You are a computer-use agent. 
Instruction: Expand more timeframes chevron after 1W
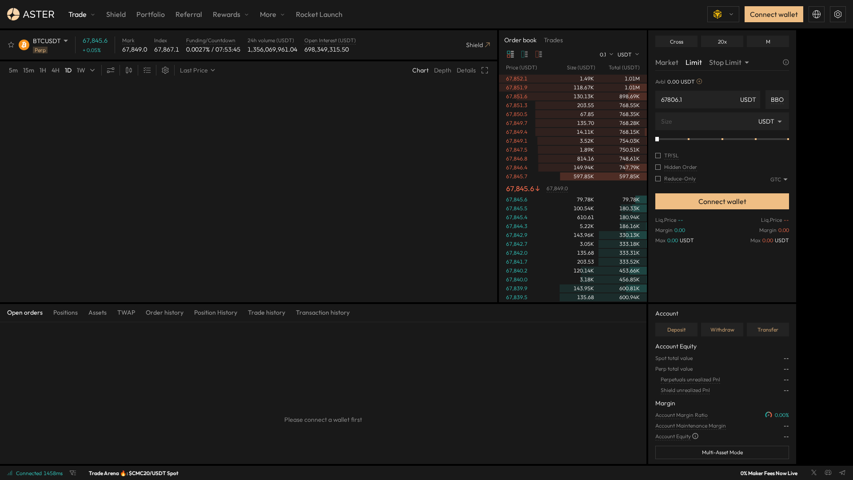pyautogui.click(x=92, y=70)
